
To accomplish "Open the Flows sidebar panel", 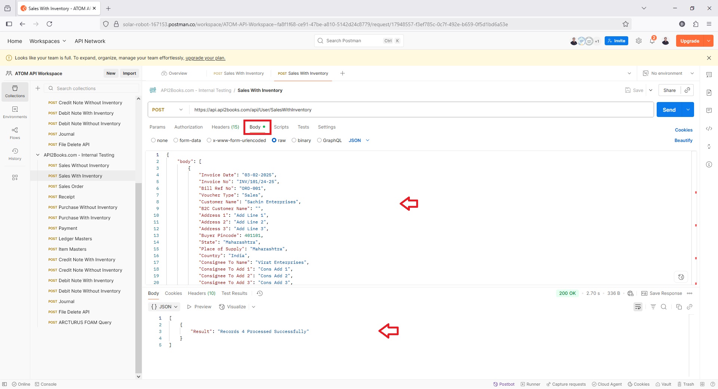I will (15, 133).
